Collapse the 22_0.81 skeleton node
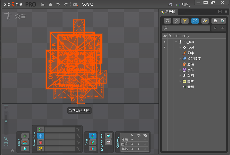This screenshot has width=230, height=155. 176,42
